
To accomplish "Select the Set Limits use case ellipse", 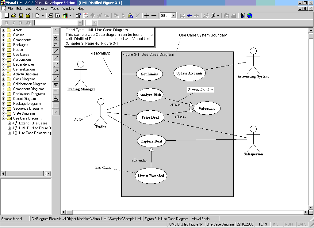I will coord(149,74).
